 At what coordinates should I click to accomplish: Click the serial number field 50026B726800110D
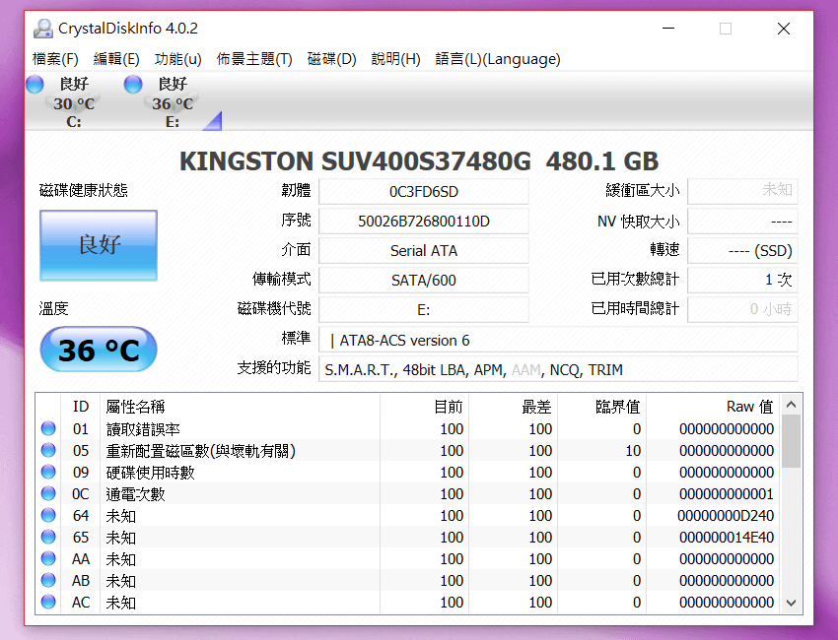pos(424,221)
